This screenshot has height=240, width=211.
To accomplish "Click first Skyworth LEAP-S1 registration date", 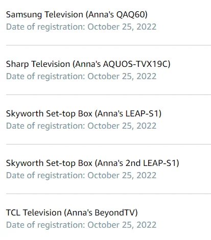I will 81,126.
